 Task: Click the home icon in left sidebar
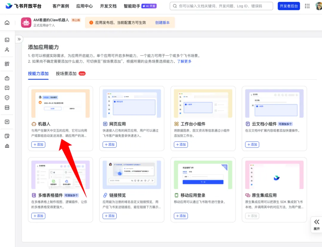pos(7,23)
